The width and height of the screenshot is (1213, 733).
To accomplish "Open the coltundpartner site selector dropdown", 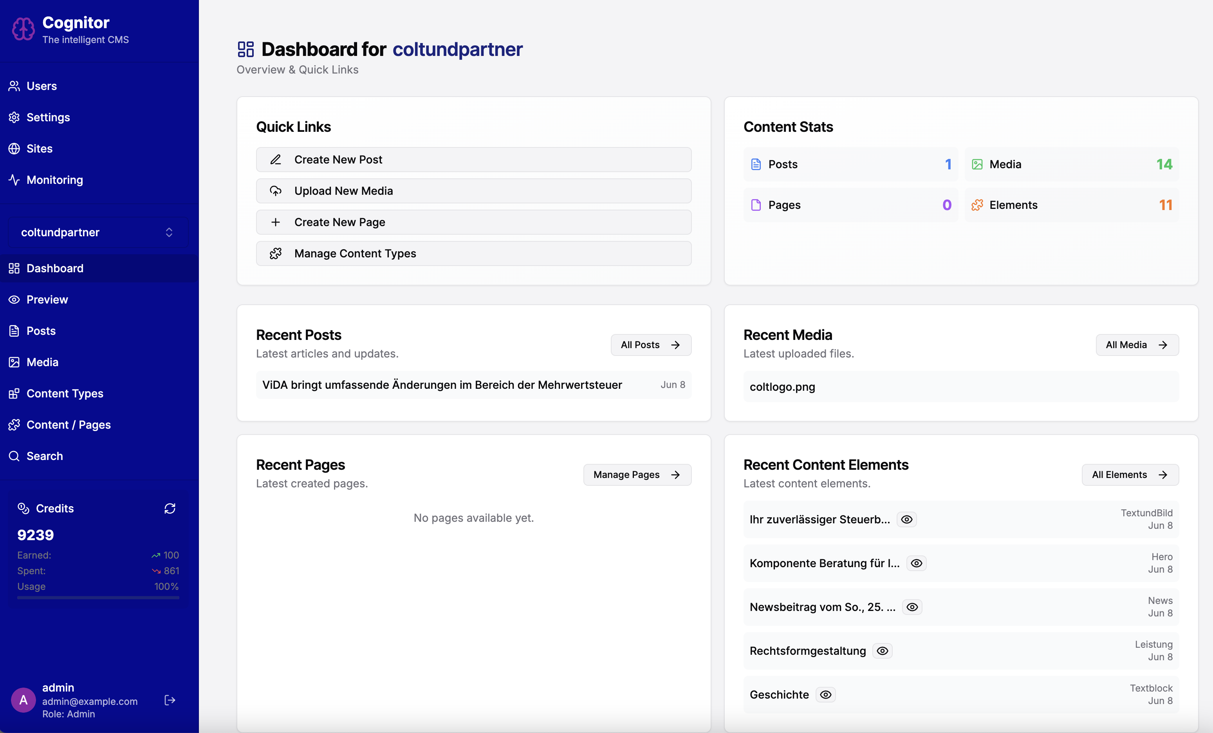I will click(97, 232).
